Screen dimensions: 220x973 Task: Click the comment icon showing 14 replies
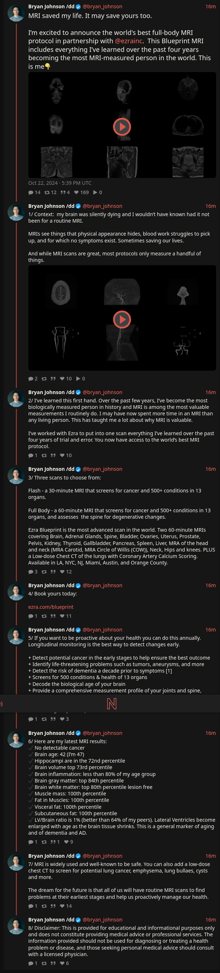(31, 192)
